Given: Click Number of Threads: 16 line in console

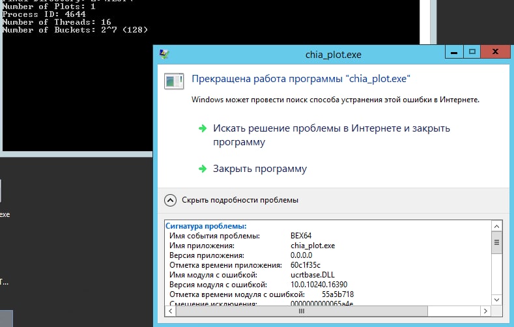Looking at the screenshot, I should pyautogui.click(x=57, y=22).
